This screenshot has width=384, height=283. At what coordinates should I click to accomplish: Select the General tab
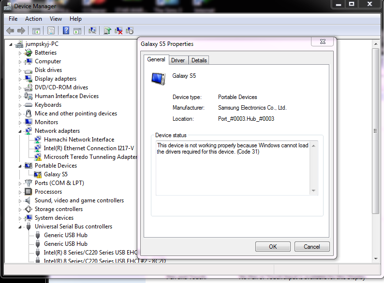pos(156,59)
